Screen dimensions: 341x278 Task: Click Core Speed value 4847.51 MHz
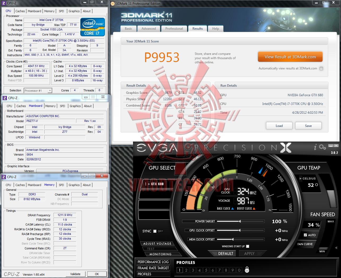tap(36, 66)
